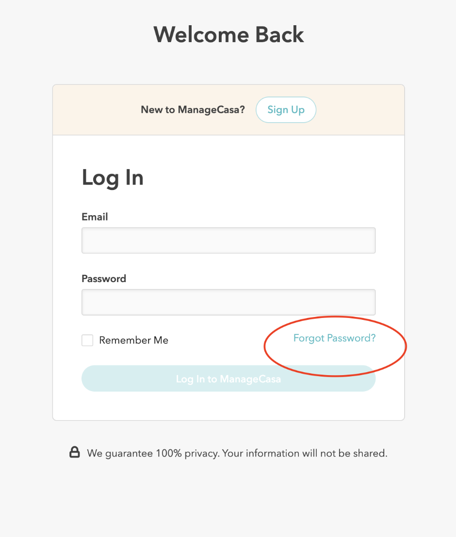Click the privacy guarantee sentence
The image size is (456, 537).
point(237,454)
